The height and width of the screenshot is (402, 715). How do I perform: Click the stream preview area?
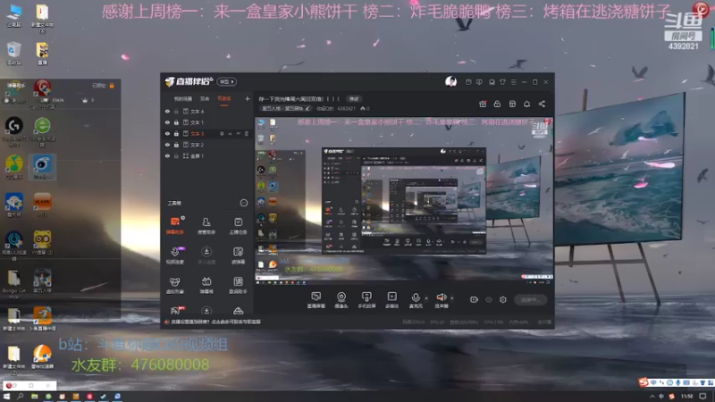tap(405, 201)
